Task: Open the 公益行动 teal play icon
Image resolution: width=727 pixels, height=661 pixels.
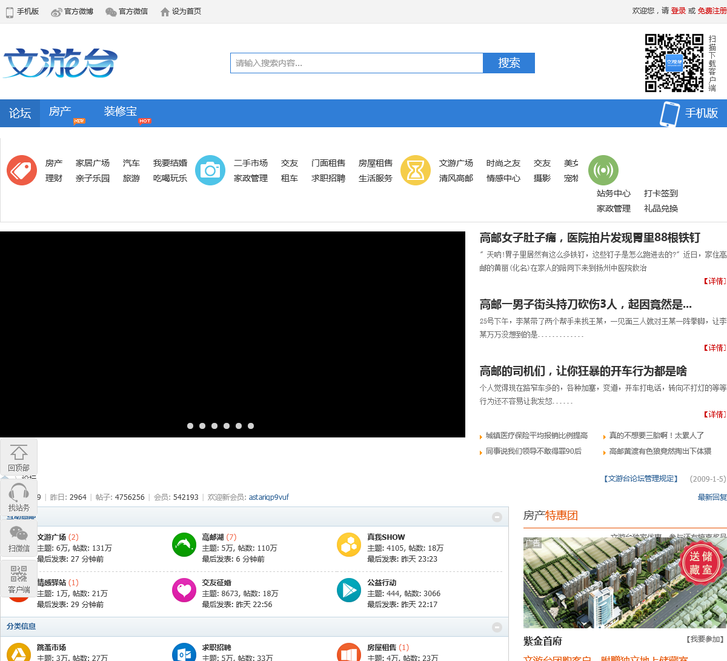Action: (349, 590)
